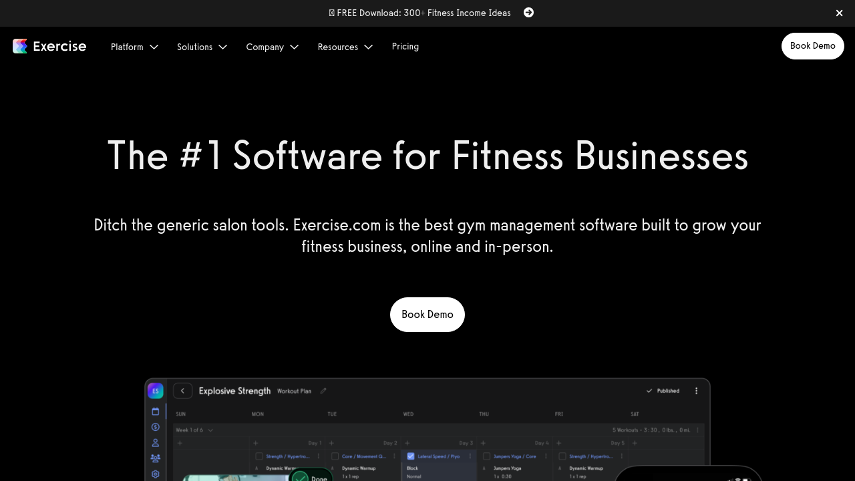Open the Resources navigation menu

(345, 47)
